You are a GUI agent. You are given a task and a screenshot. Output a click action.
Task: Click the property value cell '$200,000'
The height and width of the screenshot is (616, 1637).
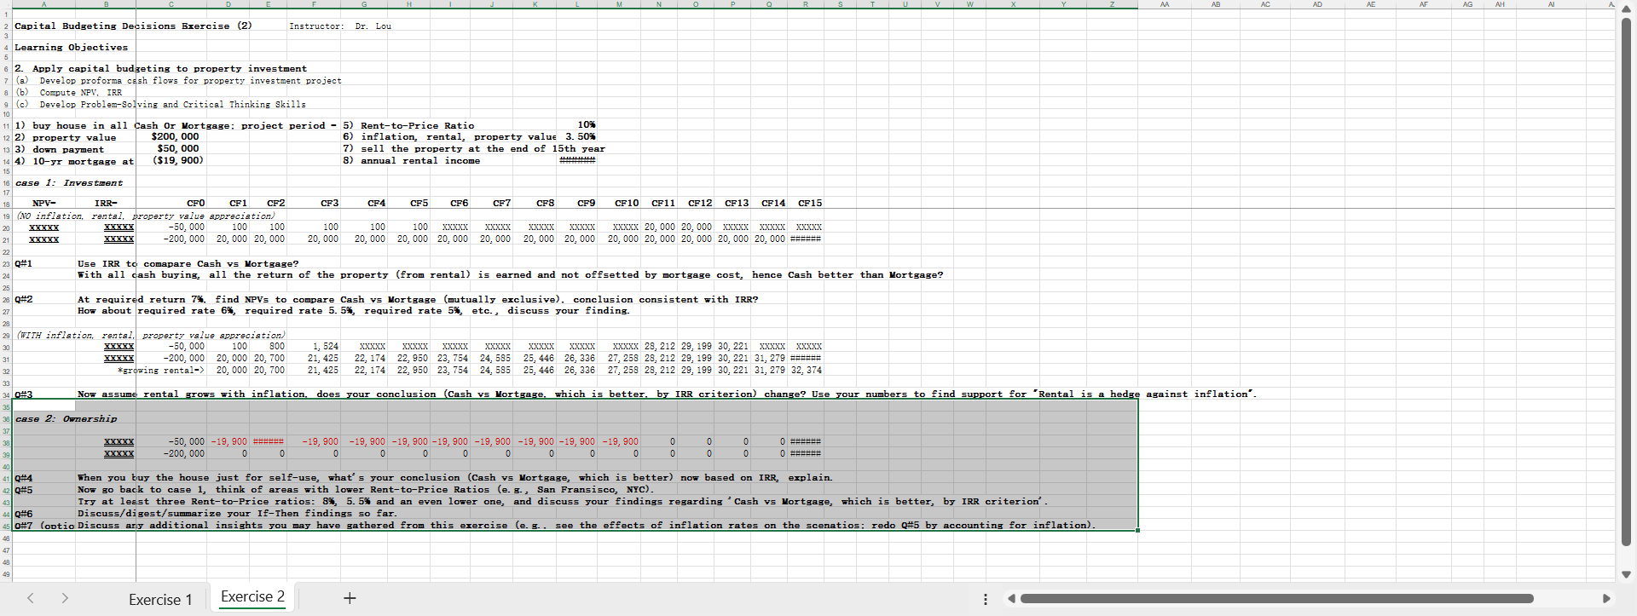[175, 136]
